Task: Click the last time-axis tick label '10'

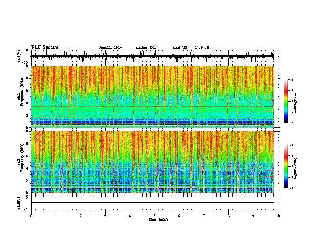Action: pyautogui.click(x=278, y=216)
